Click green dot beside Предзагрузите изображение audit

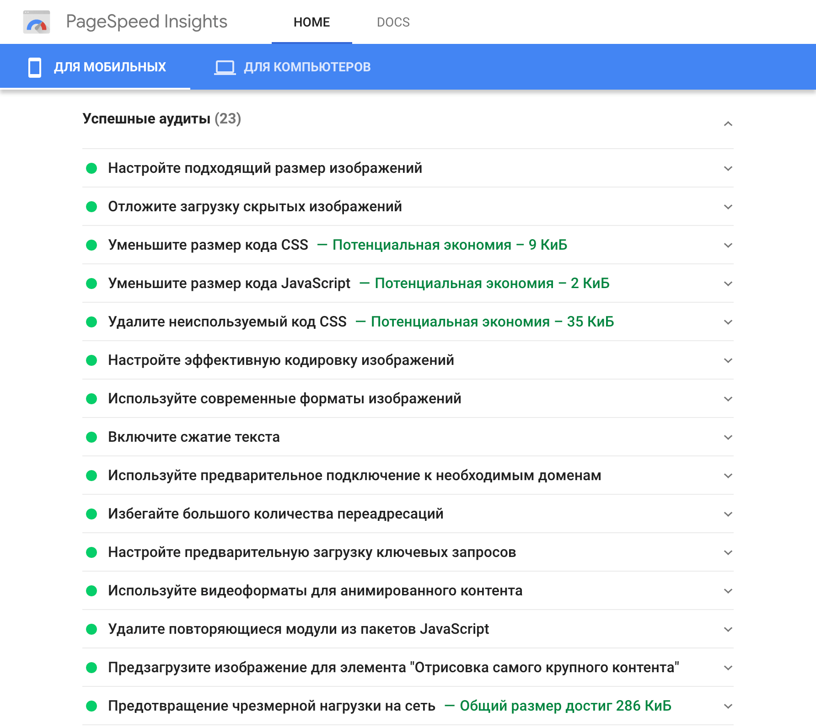[91, 668]
